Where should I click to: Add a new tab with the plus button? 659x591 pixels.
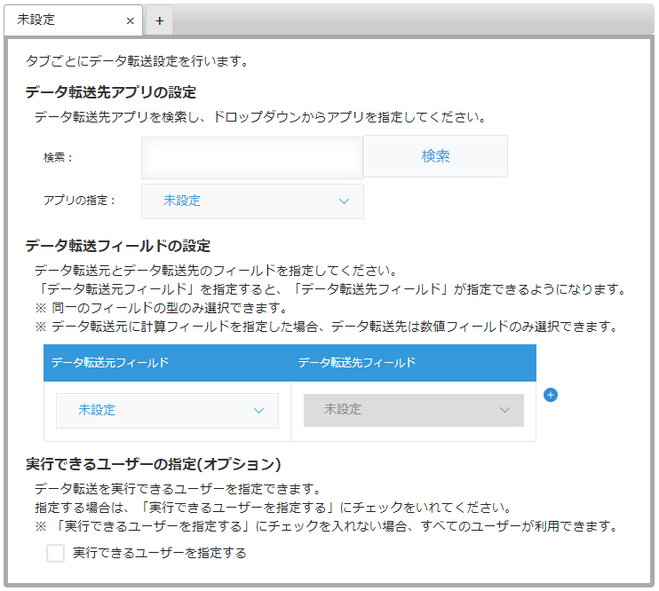[x=159, y=20]
